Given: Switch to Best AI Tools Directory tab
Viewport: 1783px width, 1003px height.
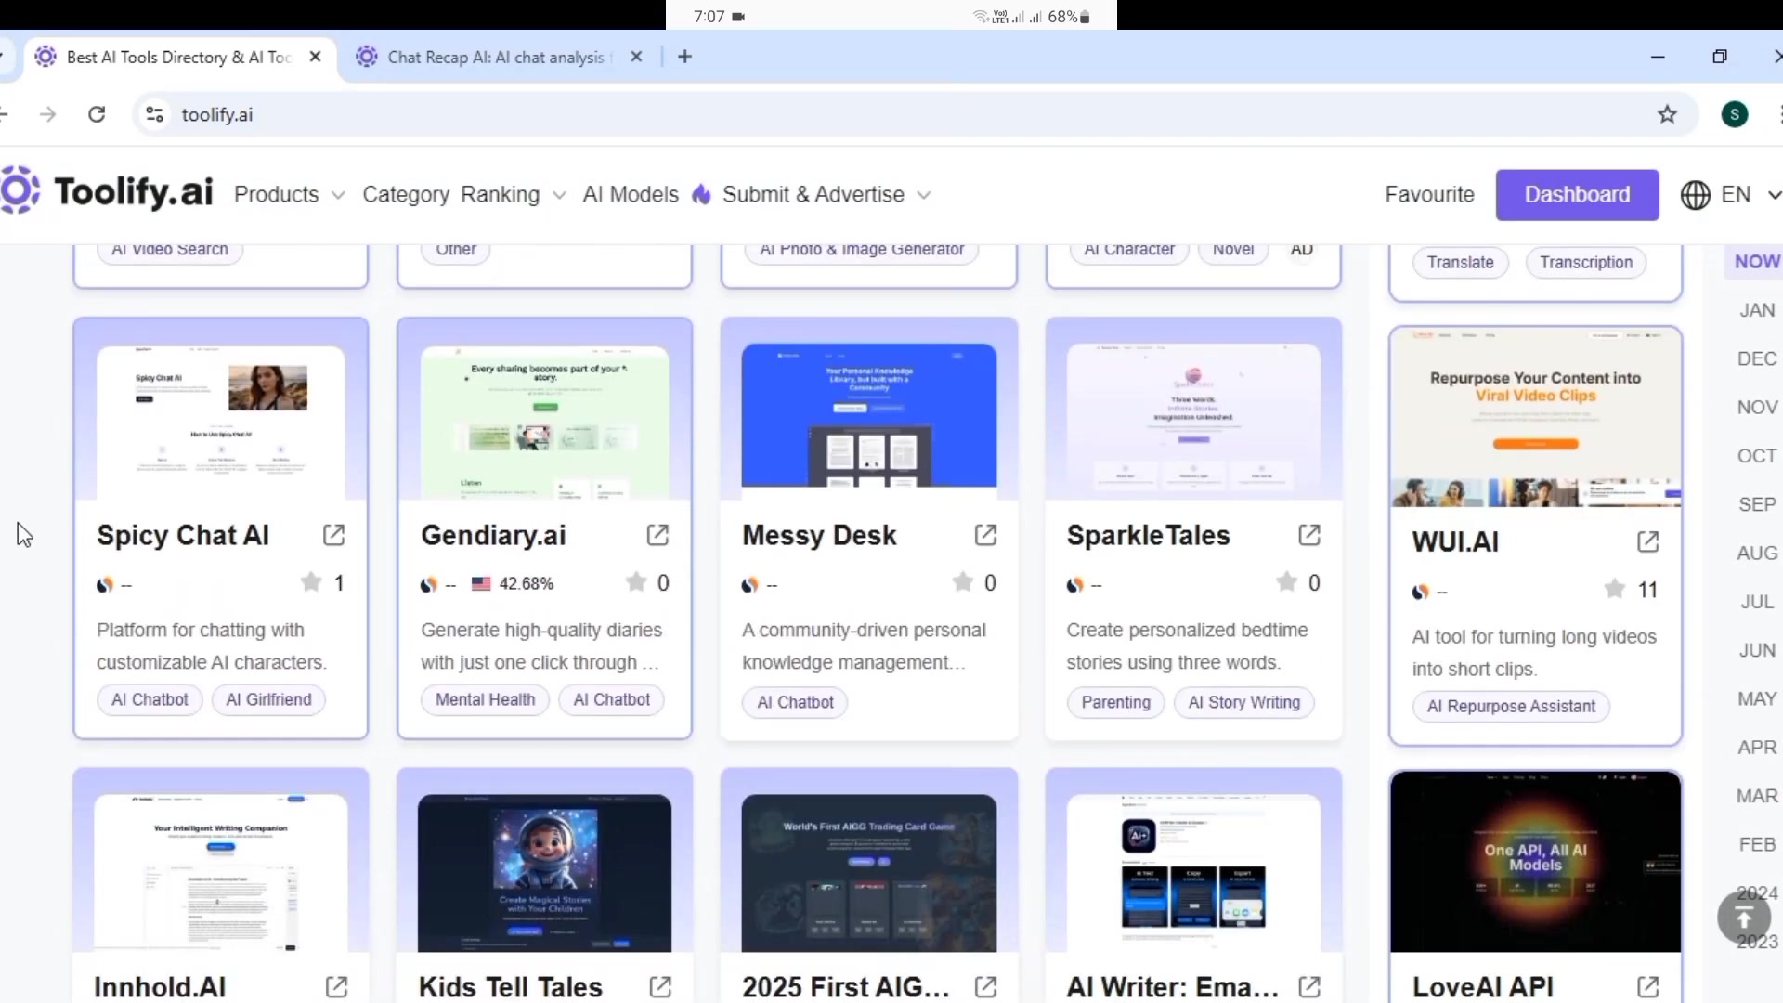Looking at the screenshot, I should [176, 57].
